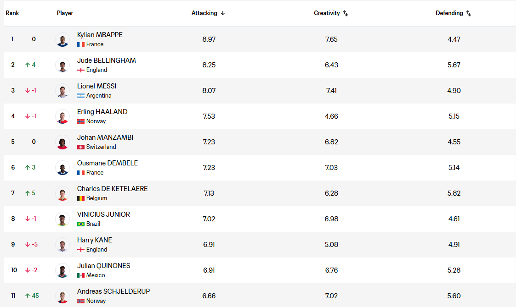Click the Attacking column header
516x307 pixels.
(x=204, y=13)
